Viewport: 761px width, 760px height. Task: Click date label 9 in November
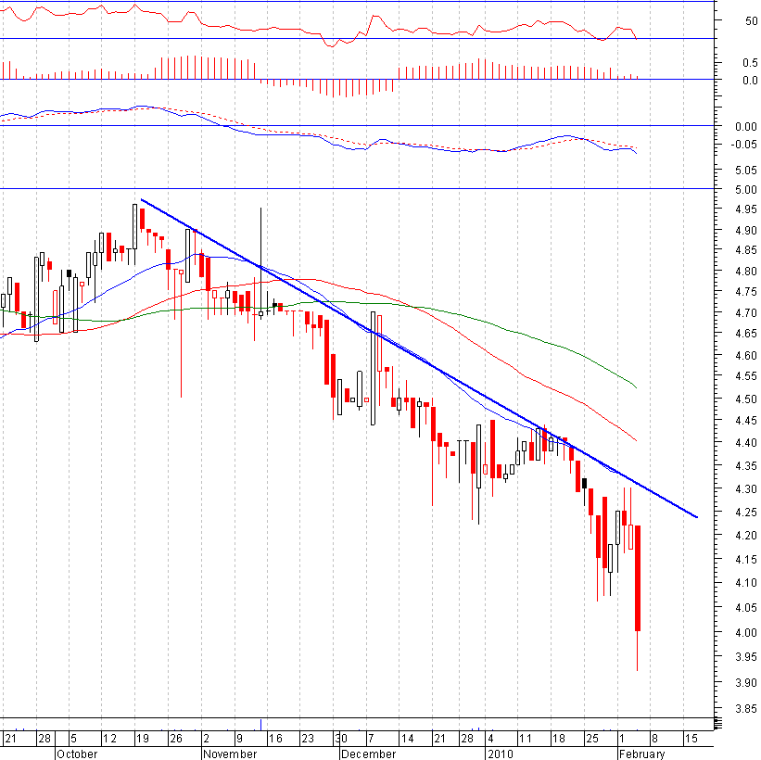[239, 739]
